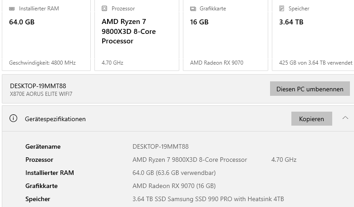
Task: Click the X870E AORUS ELITE WIFI7 text
Action: pyautogui.click(x=41, y=94)
